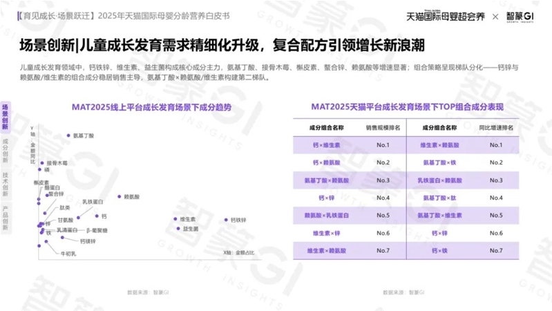The height and width of the screenshot is (311, 552).
Task: Click the × symbol between the logos
Action: pos(495,17)
